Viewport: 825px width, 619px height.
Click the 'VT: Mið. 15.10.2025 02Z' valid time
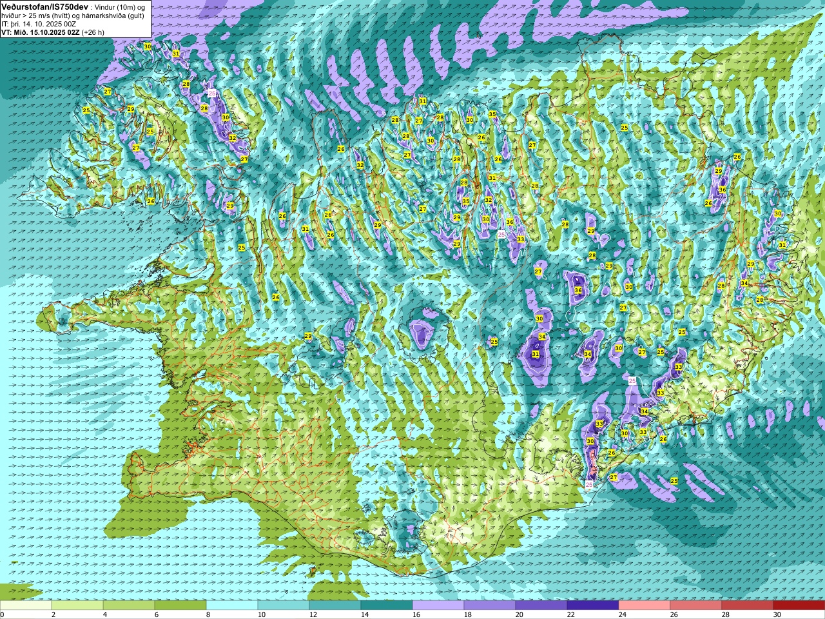point(40,32)
